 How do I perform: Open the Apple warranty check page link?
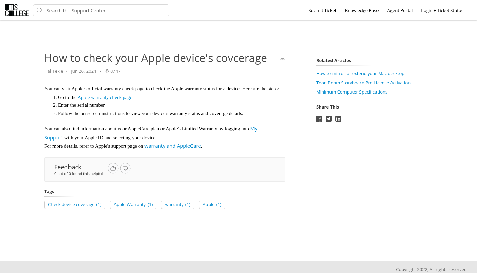[105, 97]
